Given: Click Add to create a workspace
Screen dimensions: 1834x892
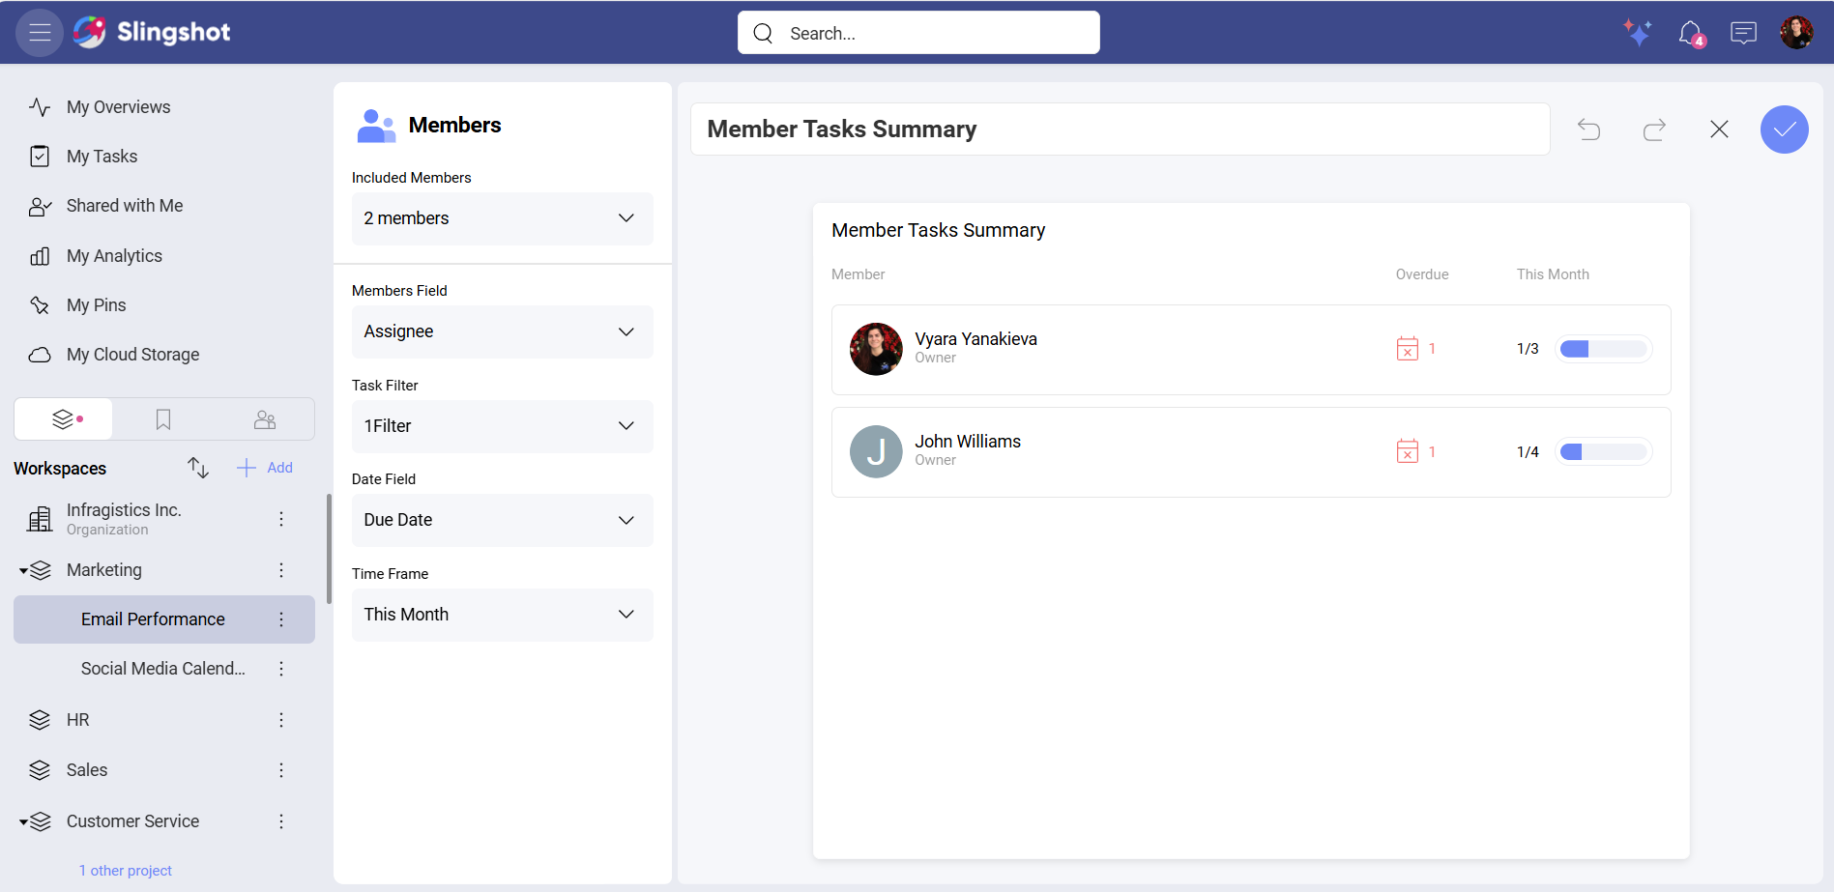Looking at the screenshot, I should pos(264,467).
